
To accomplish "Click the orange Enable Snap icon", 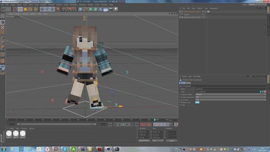I will 3,61.
